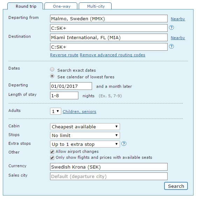Viewport: 197px width, 199px height.
Task: Open help icon for destination routing code
Action: click(171, 47)
